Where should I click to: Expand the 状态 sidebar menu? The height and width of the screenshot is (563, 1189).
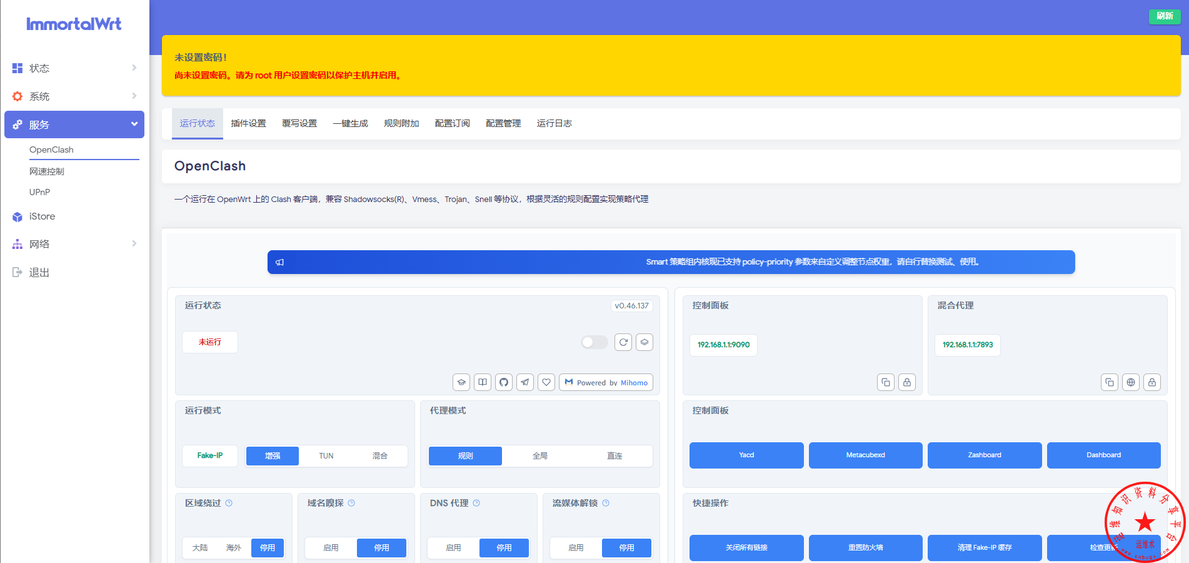click(74, 68)
